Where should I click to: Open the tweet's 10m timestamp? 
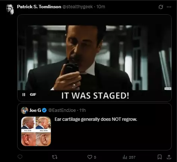point(101,7)
